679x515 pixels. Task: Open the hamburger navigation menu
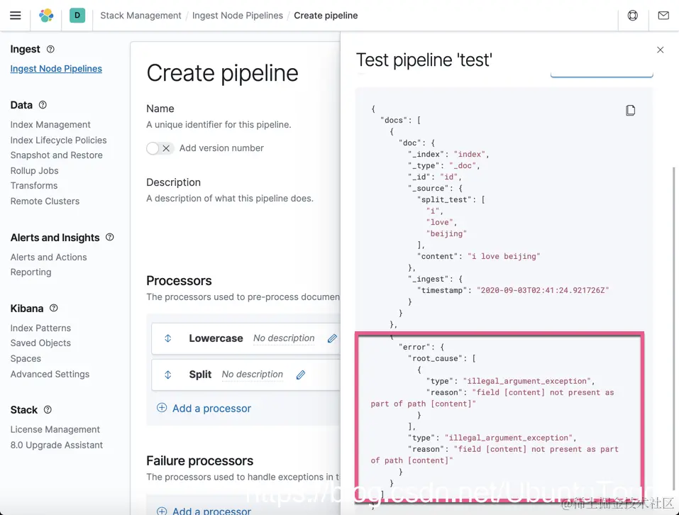tap(15, 16)
